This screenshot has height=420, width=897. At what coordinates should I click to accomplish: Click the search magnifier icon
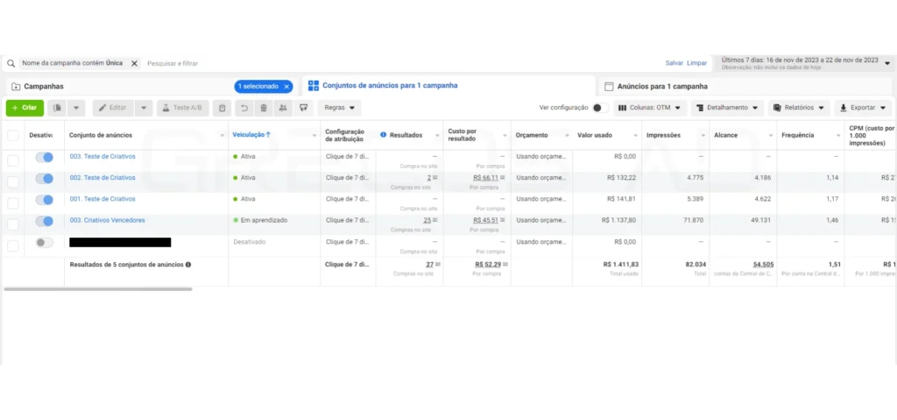pos(11,63)
